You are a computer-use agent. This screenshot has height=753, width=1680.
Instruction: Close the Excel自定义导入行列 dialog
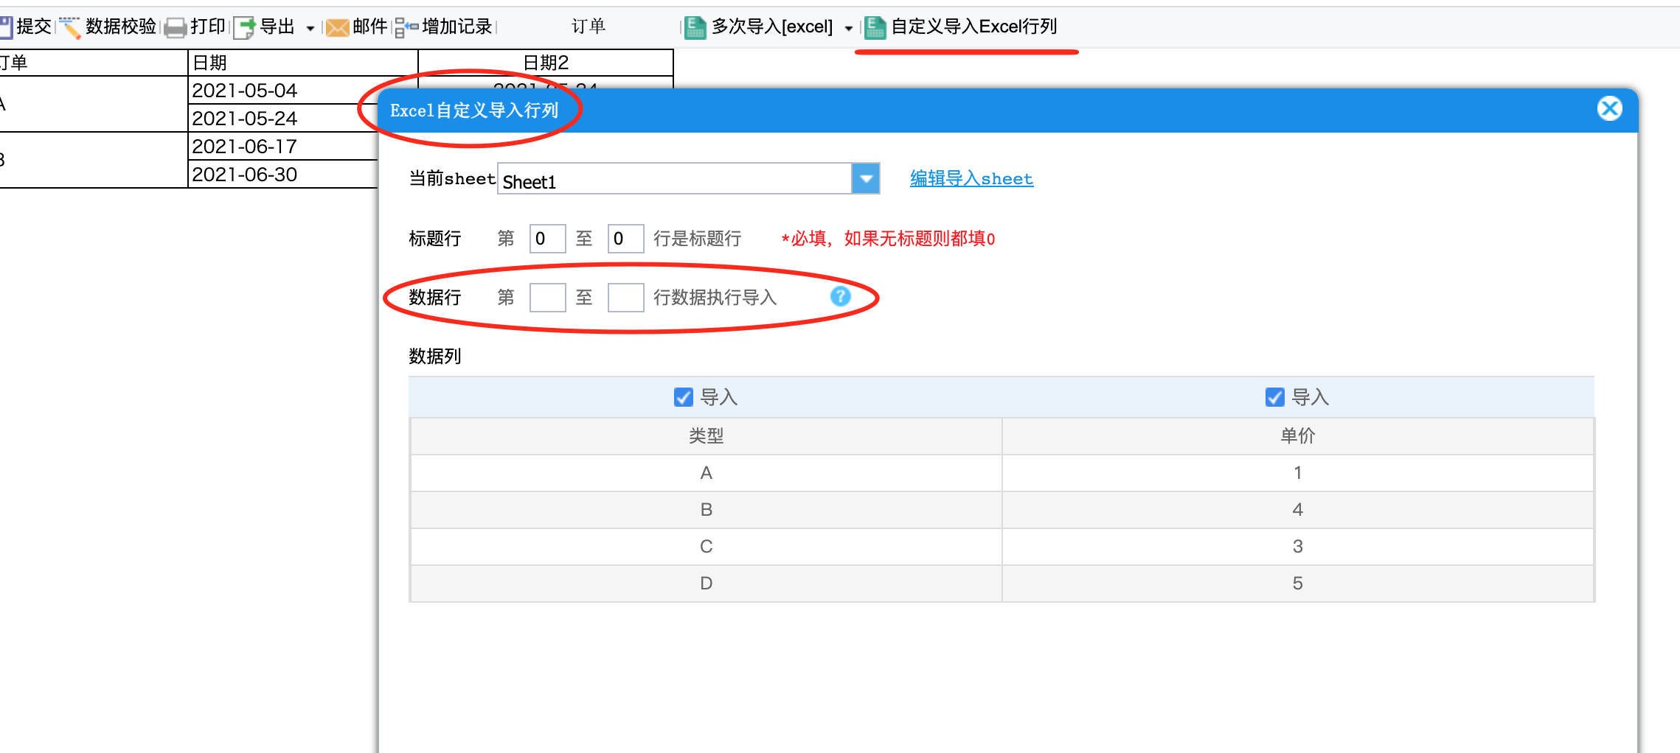point(1610,109)
